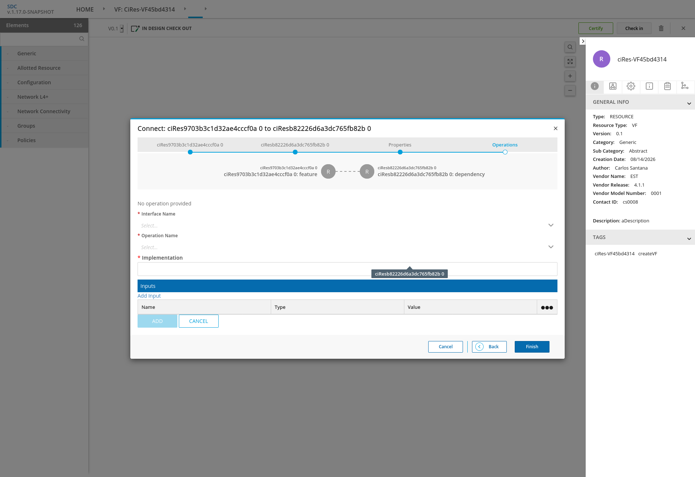This screenshot has width=695, height=477.
Task: Open the clipboard tab icon in right panel
Action: tap(667, 86)
